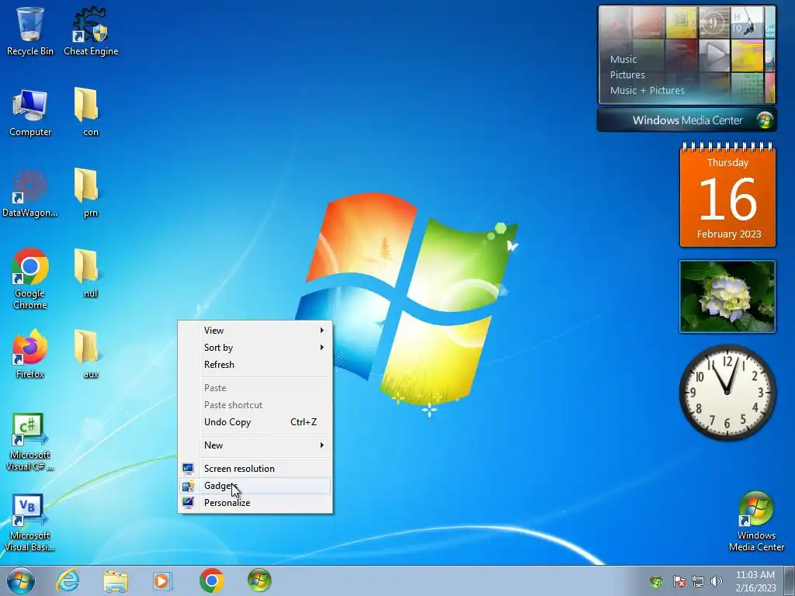Open the Sort by context menu entry
The height and width of the screenshot is (596, 795).
coord(255,347)
